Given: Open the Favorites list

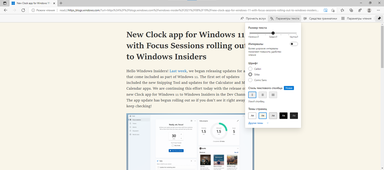Looking at the screenshot, I should 342,10.
